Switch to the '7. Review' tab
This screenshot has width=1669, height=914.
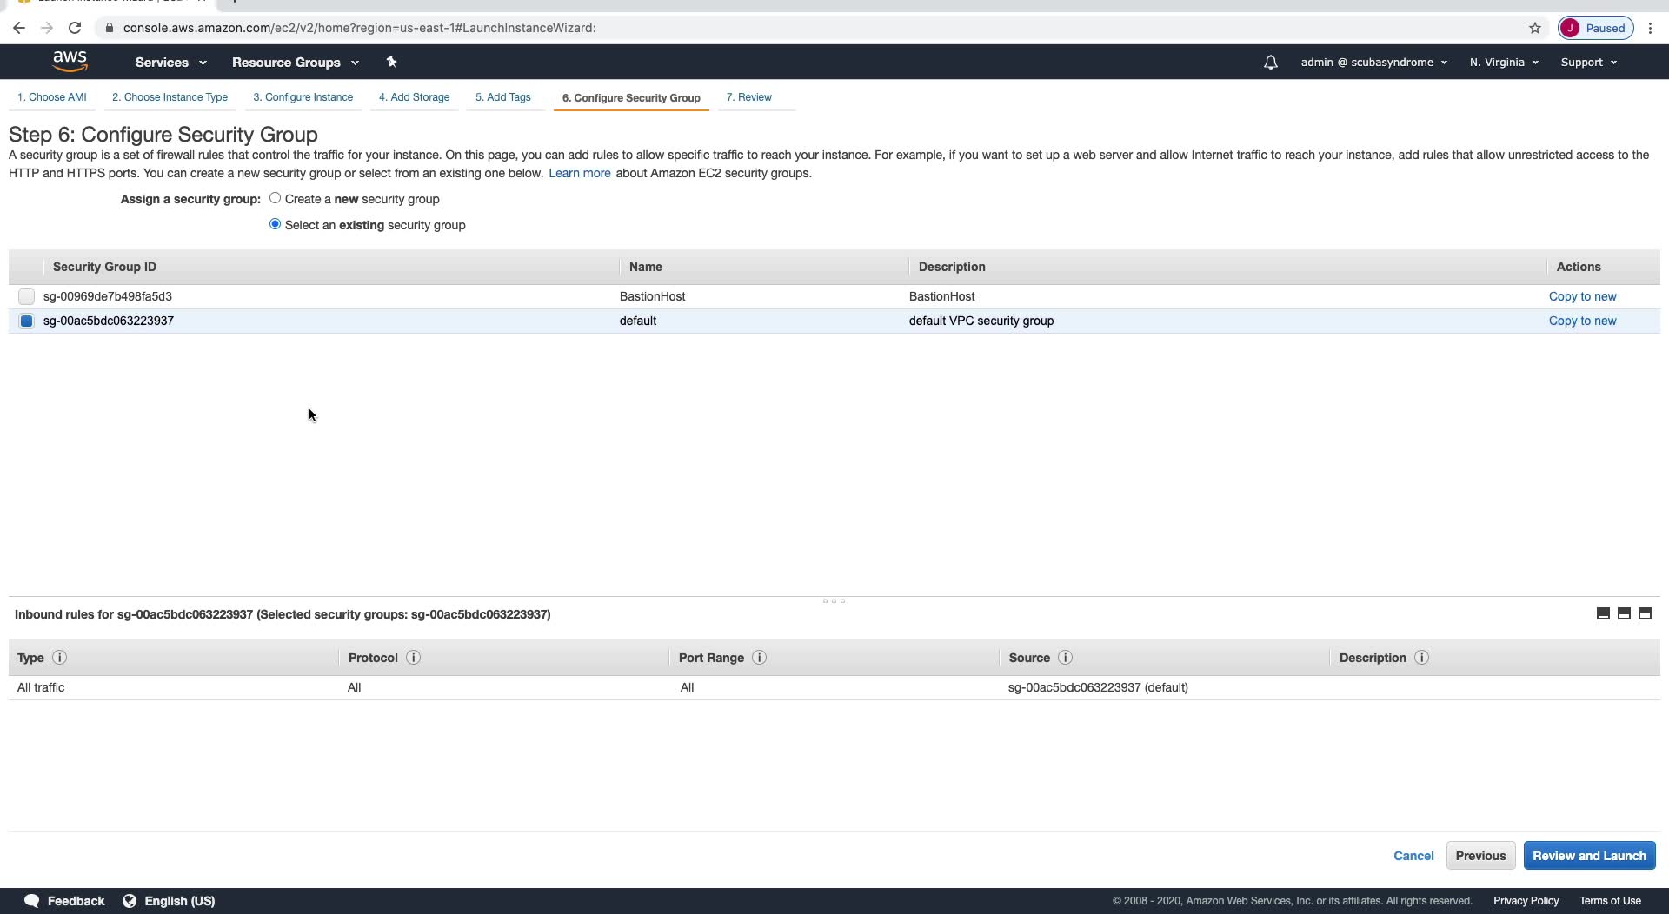[x=748, y=97]
